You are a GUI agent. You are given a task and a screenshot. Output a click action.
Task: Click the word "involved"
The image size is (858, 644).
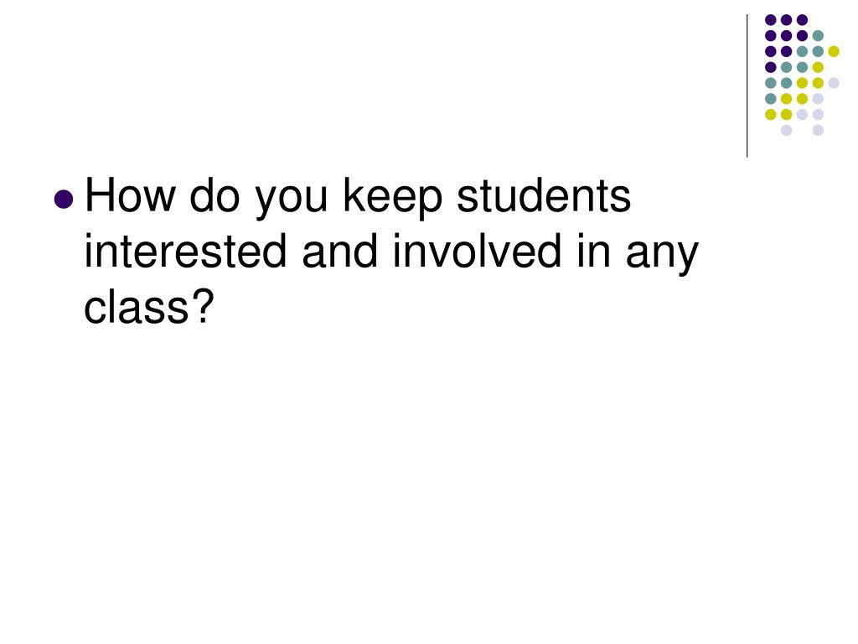point(477,252)
